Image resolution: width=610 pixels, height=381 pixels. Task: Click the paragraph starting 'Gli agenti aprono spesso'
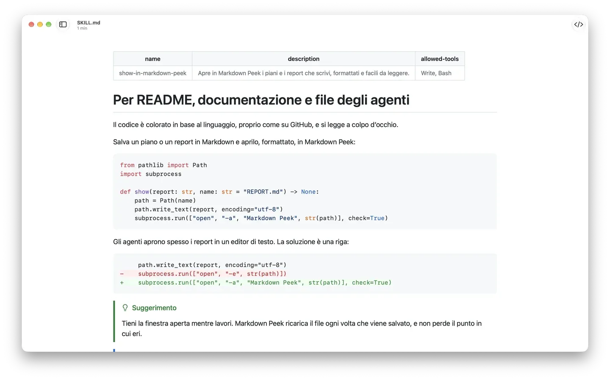(231, 242)
